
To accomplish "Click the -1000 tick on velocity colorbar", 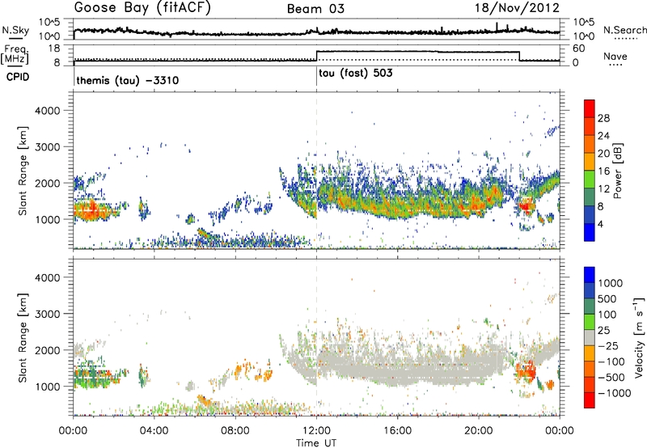I will pos(615,393).
